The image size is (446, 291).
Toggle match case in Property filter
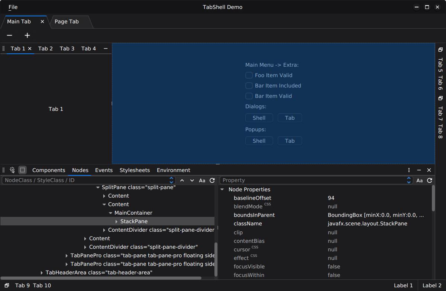click(x=419, y=181)
